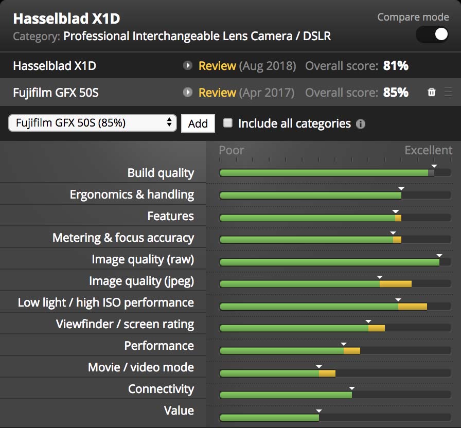Click the Image quality (jpeg) score bar
The height and width of the screenshot is (428, 461).
click(x=335, y=283)
